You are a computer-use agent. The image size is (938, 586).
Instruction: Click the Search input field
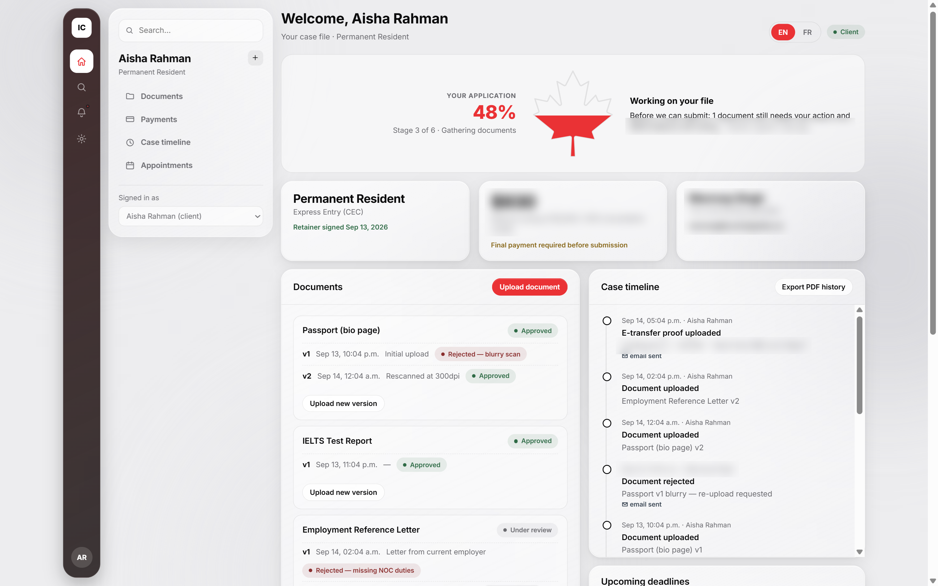[191, 30]
